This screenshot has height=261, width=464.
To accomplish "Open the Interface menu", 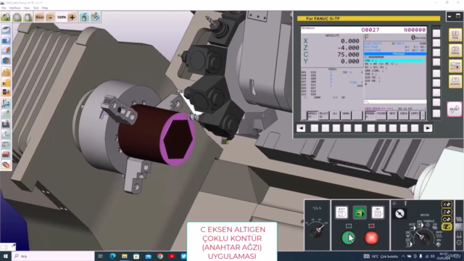I will [14, 8].
